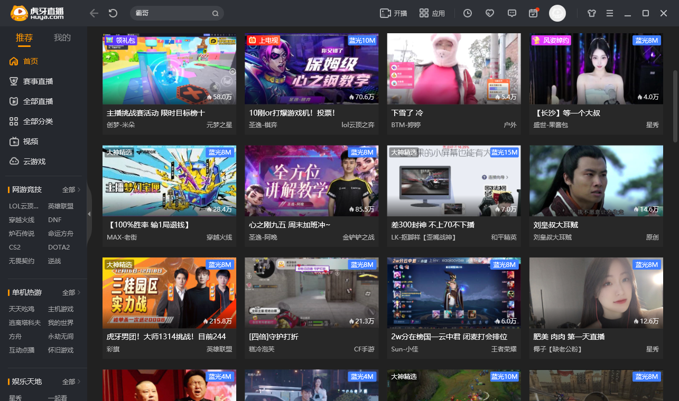
Task: Open the 无畏契约 category link
Action: pos(22,261)
